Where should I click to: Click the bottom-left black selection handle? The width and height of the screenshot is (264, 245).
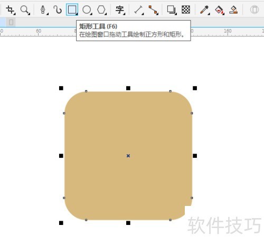[61, 223]
